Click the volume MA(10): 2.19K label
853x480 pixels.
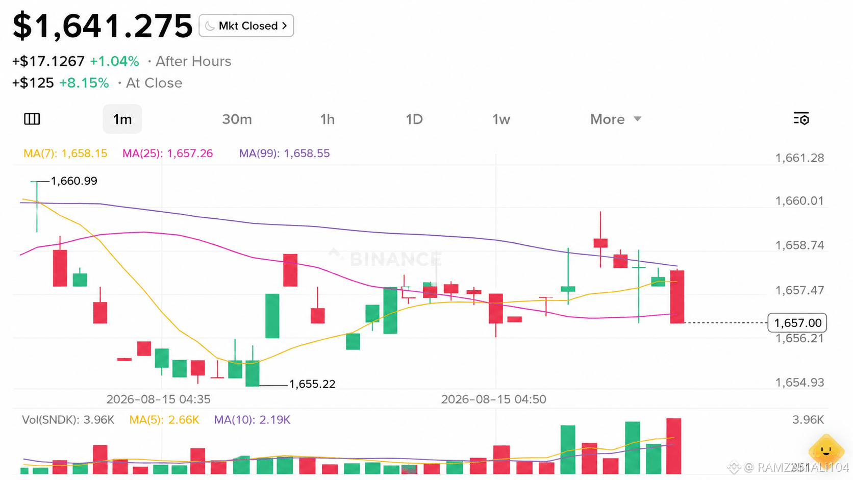pos(252,420)
